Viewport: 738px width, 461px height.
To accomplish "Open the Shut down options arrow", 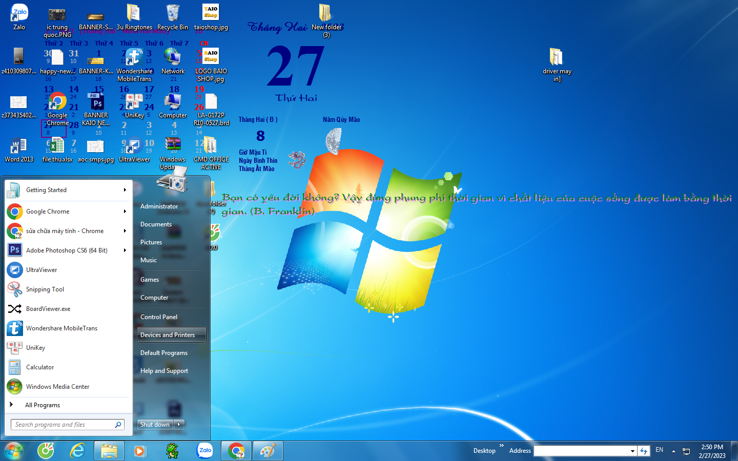I will point(179,425).
